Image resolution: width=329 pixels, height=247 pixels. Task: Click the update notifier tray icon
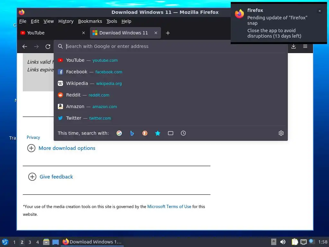click(312, 242)
